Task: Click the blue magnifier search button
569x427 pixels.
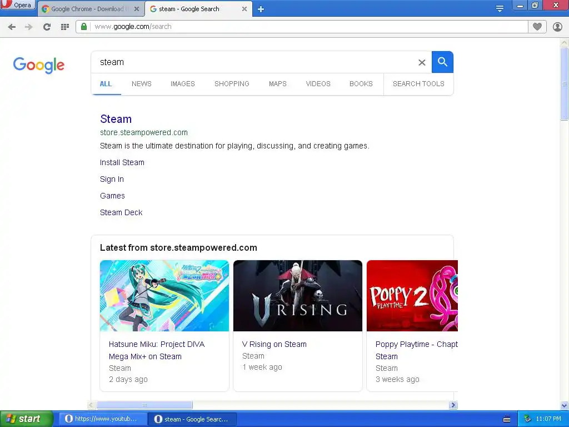Action: tap(442, 62)
